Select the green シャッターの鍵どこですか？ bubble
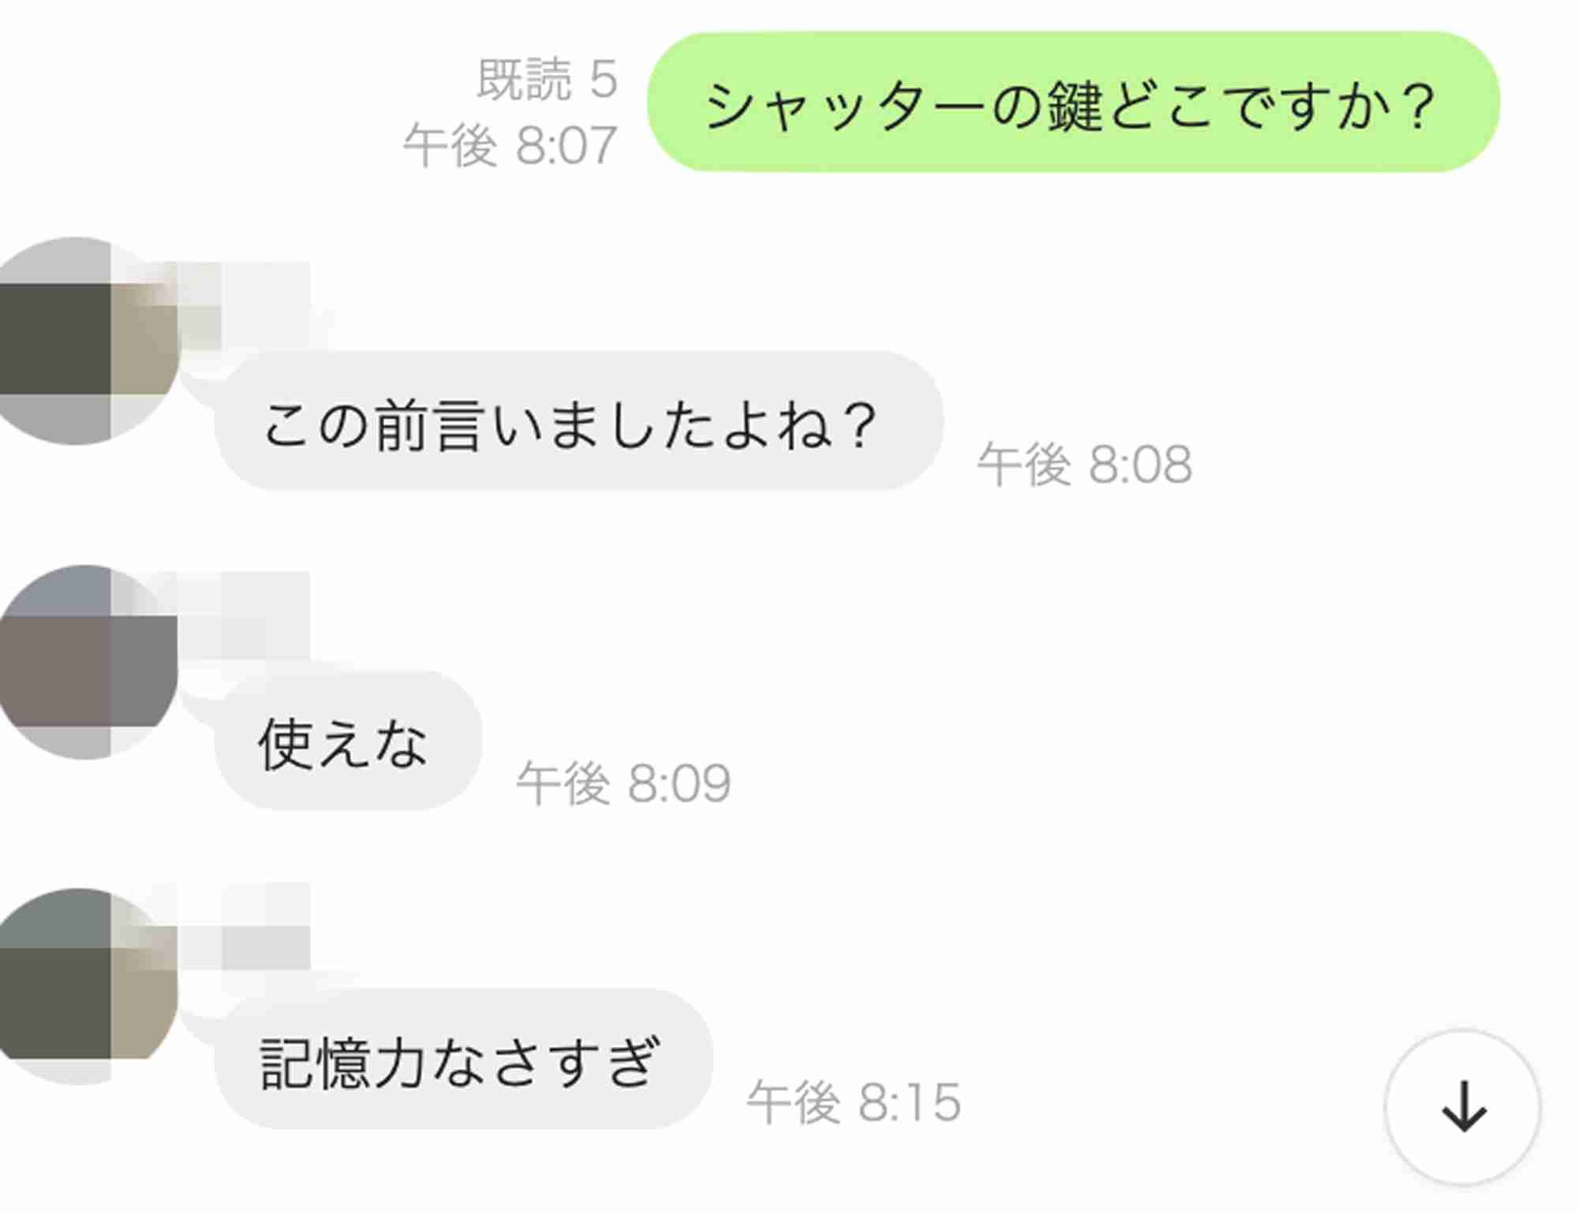The image size is (1578, 1214). pos(1073,103)
